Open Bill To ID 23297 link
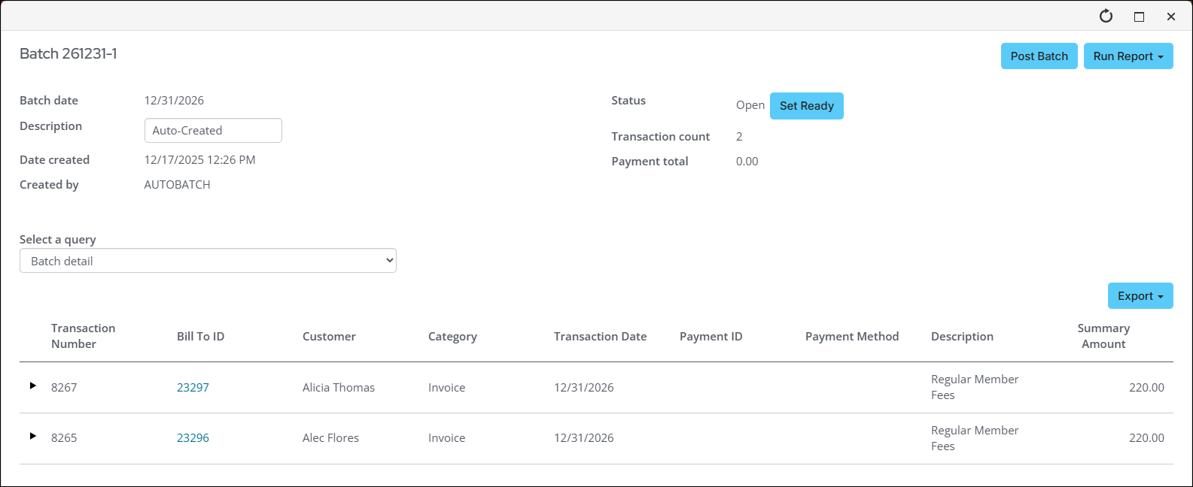1193x487 pixels. pos(193,388)
